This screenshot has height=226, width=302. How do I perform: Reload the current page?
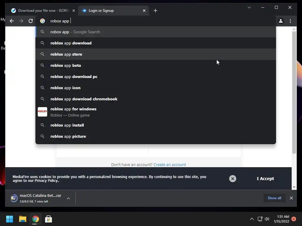click(x=31, y=21)
